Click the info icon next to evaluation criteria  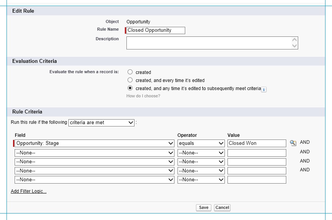point(264,89)
